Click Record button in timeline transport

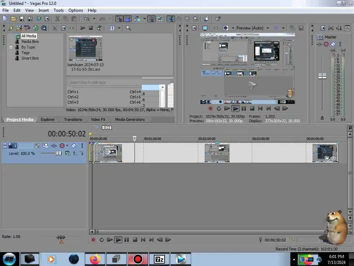(93, 240)
